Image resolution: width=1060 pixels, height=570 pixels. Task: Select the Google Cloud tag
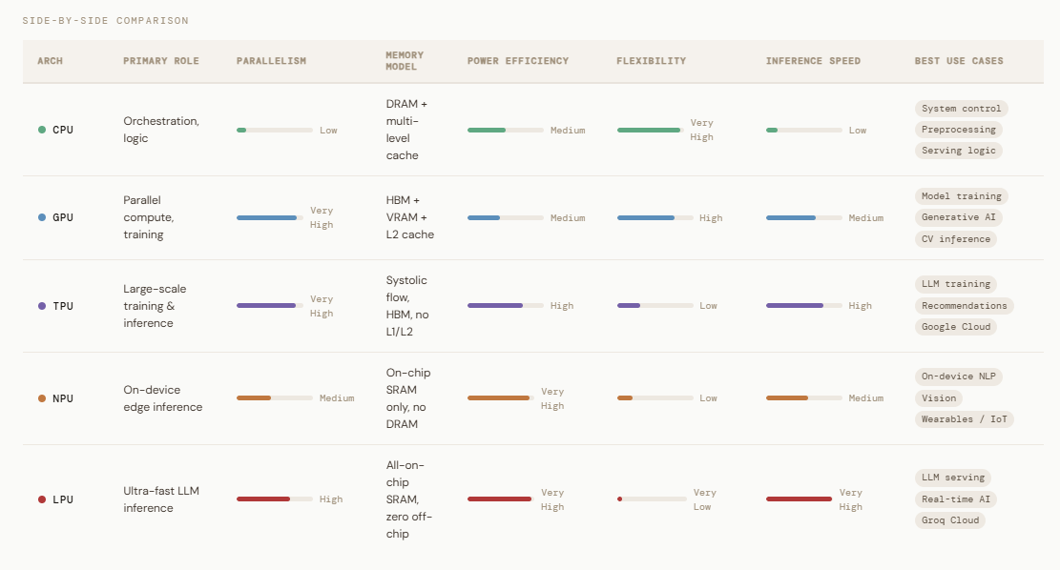pyautogui.click(x=957, y=327)
